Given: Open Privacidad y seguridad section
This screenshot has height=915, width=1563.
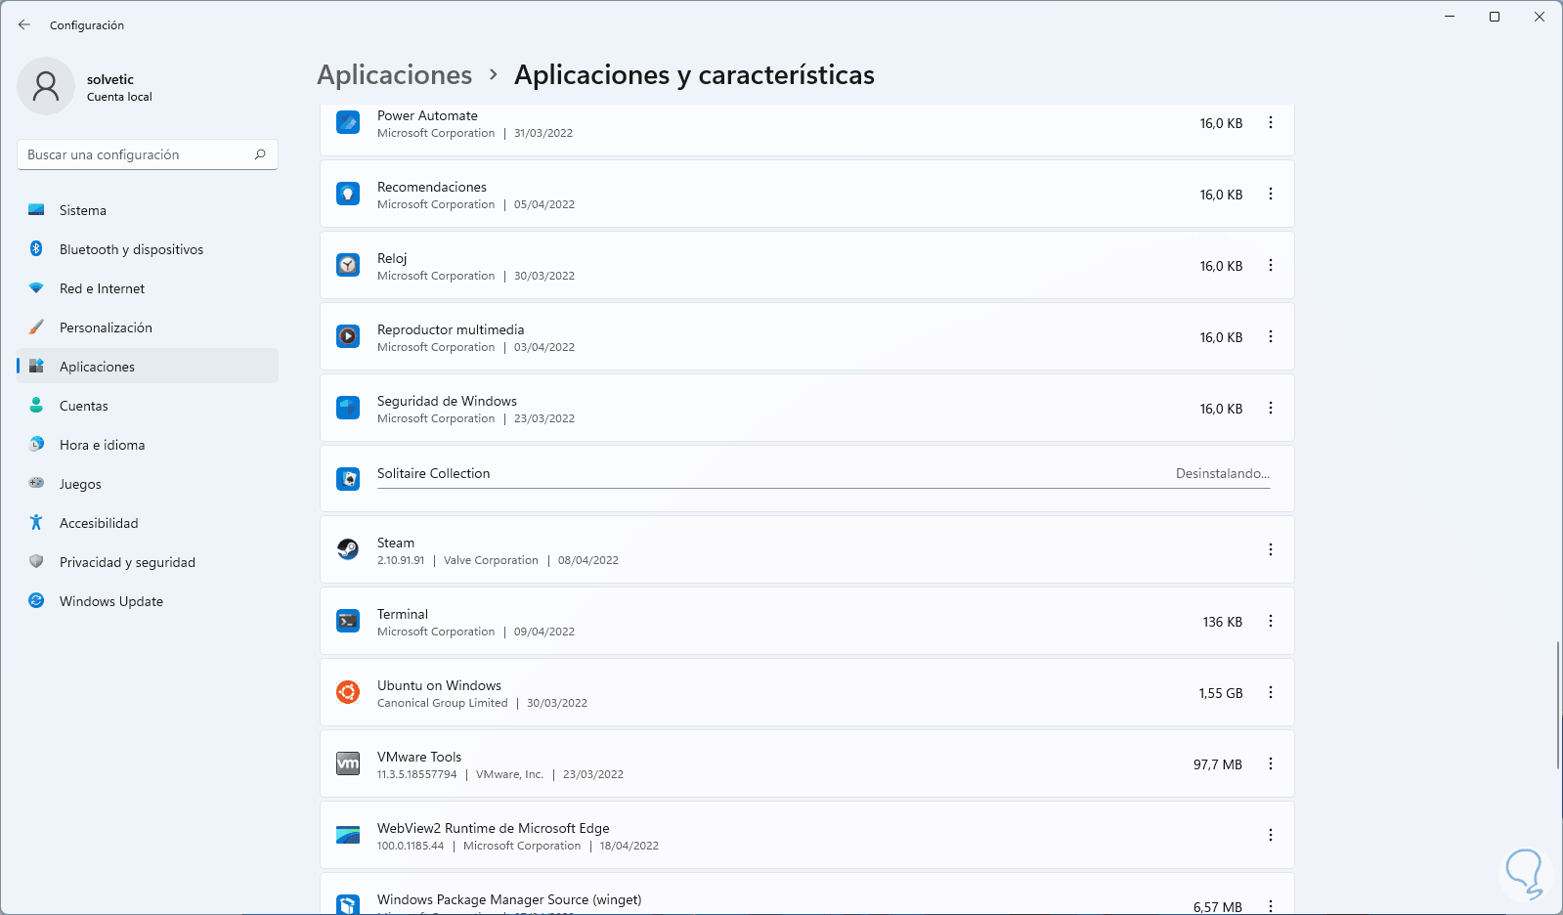Looking at the screenshot, I should point(127,562).
